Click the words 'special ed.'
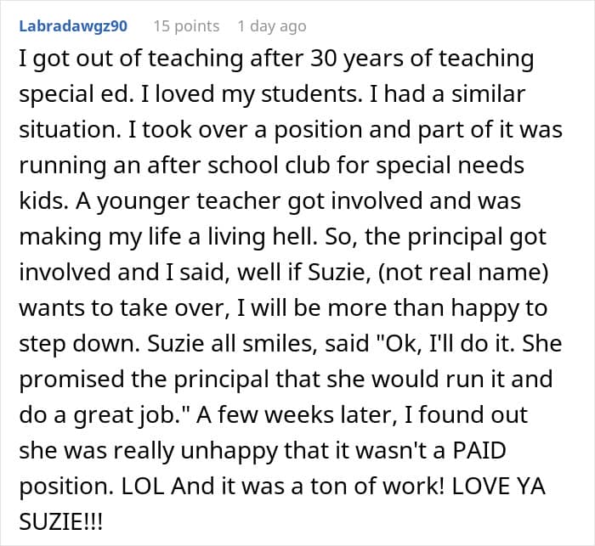 76,95
